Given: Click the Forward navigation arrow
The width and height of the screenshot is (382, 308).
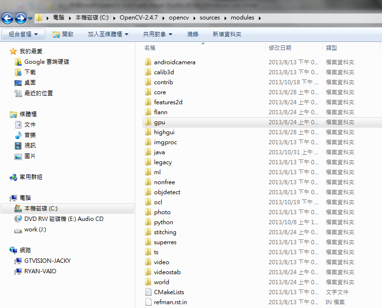Looking at the screenshot, I should pyautogui.click(x=21, y=18).
